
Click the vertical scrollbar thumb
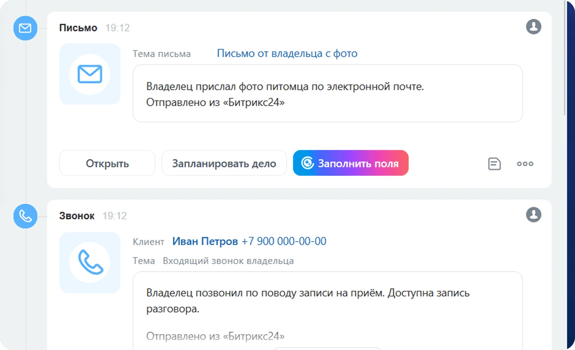pos(565,58)
